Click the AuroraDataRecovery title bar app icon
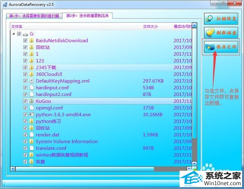The image size is (244, 189). click(x=5, y=5)
